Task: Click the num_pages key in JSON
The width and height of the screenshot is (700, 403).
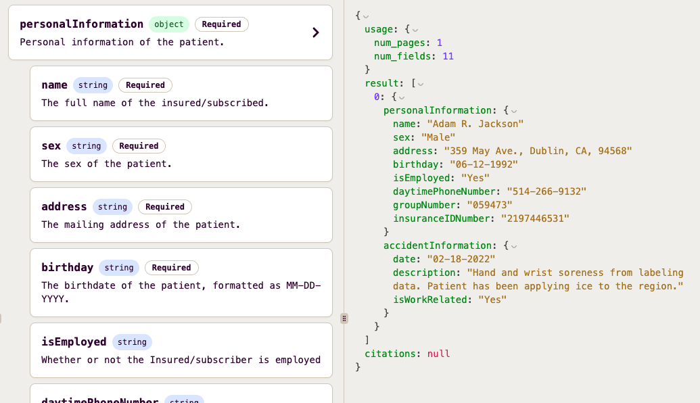Action: tap(400, 43)
